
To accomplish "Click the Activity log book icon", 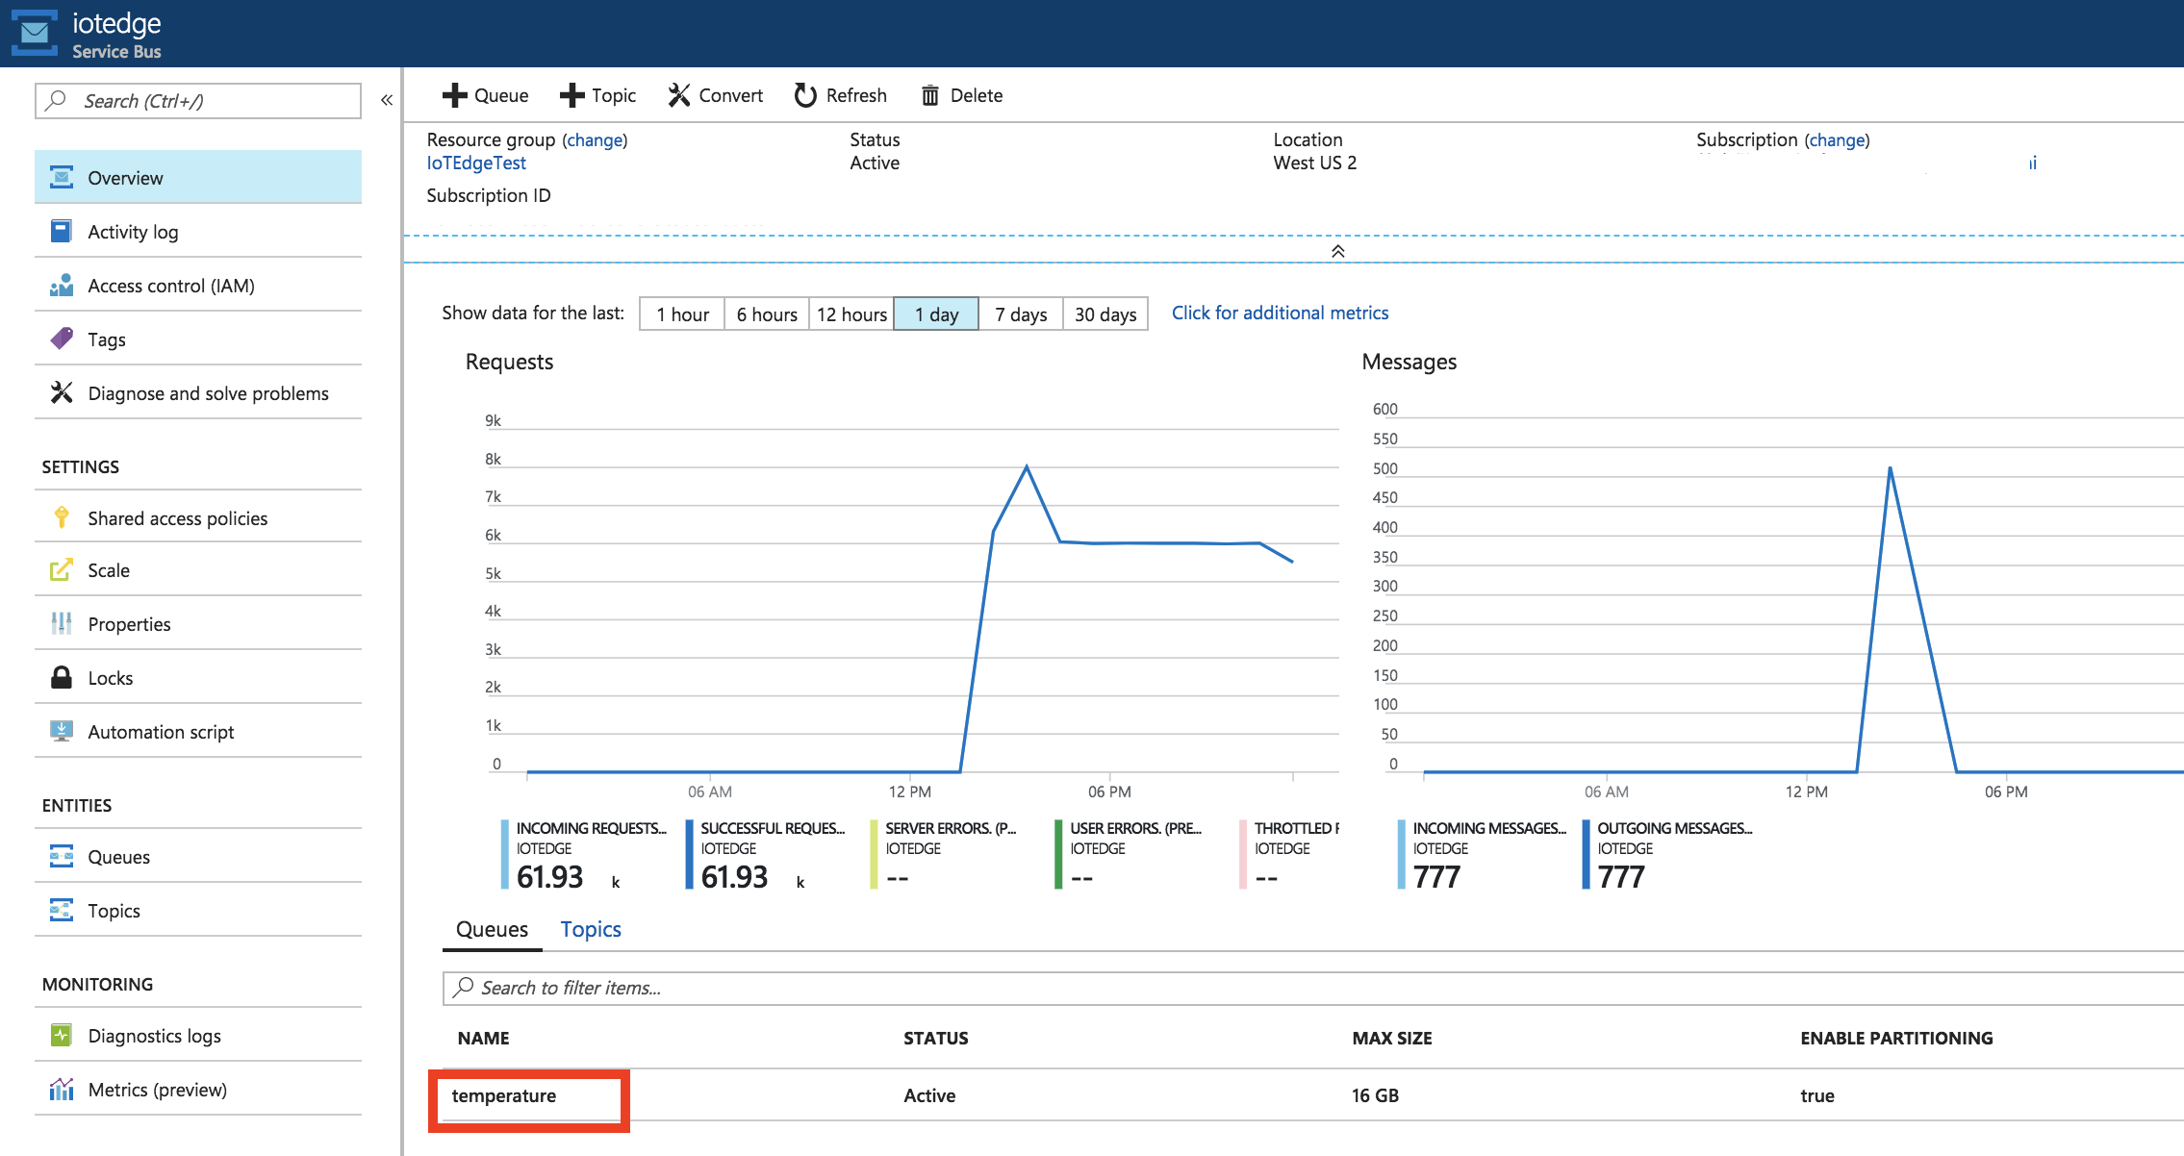I will (62, 232).
